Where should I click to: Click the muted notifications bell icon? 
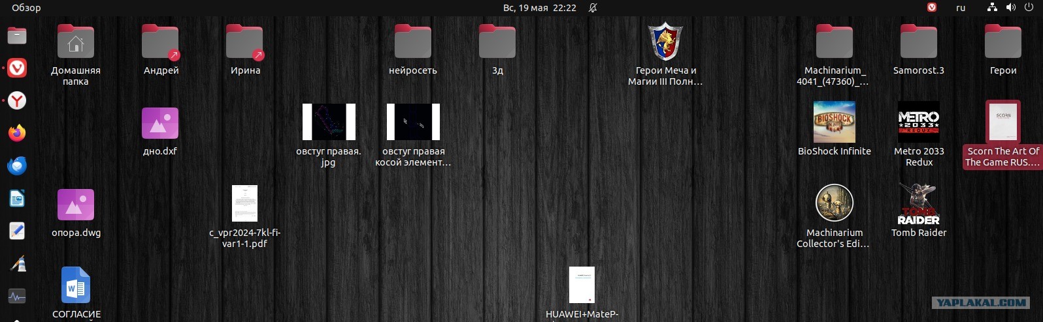[593, 8]
